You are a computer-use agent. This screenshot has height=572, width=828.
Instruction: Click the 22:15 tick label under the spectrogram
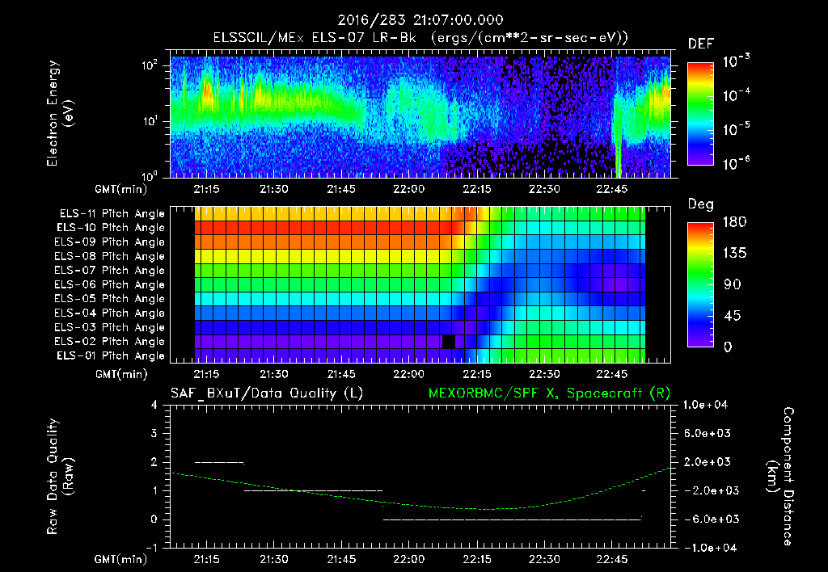(x=476, y=189)
